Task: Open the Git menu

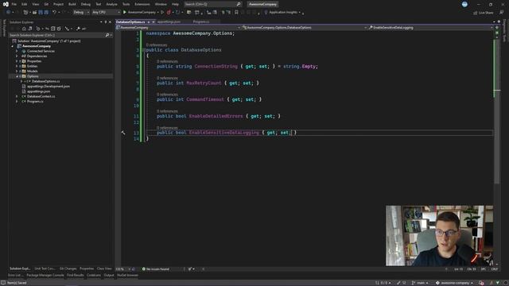Action: pos(46,4)
